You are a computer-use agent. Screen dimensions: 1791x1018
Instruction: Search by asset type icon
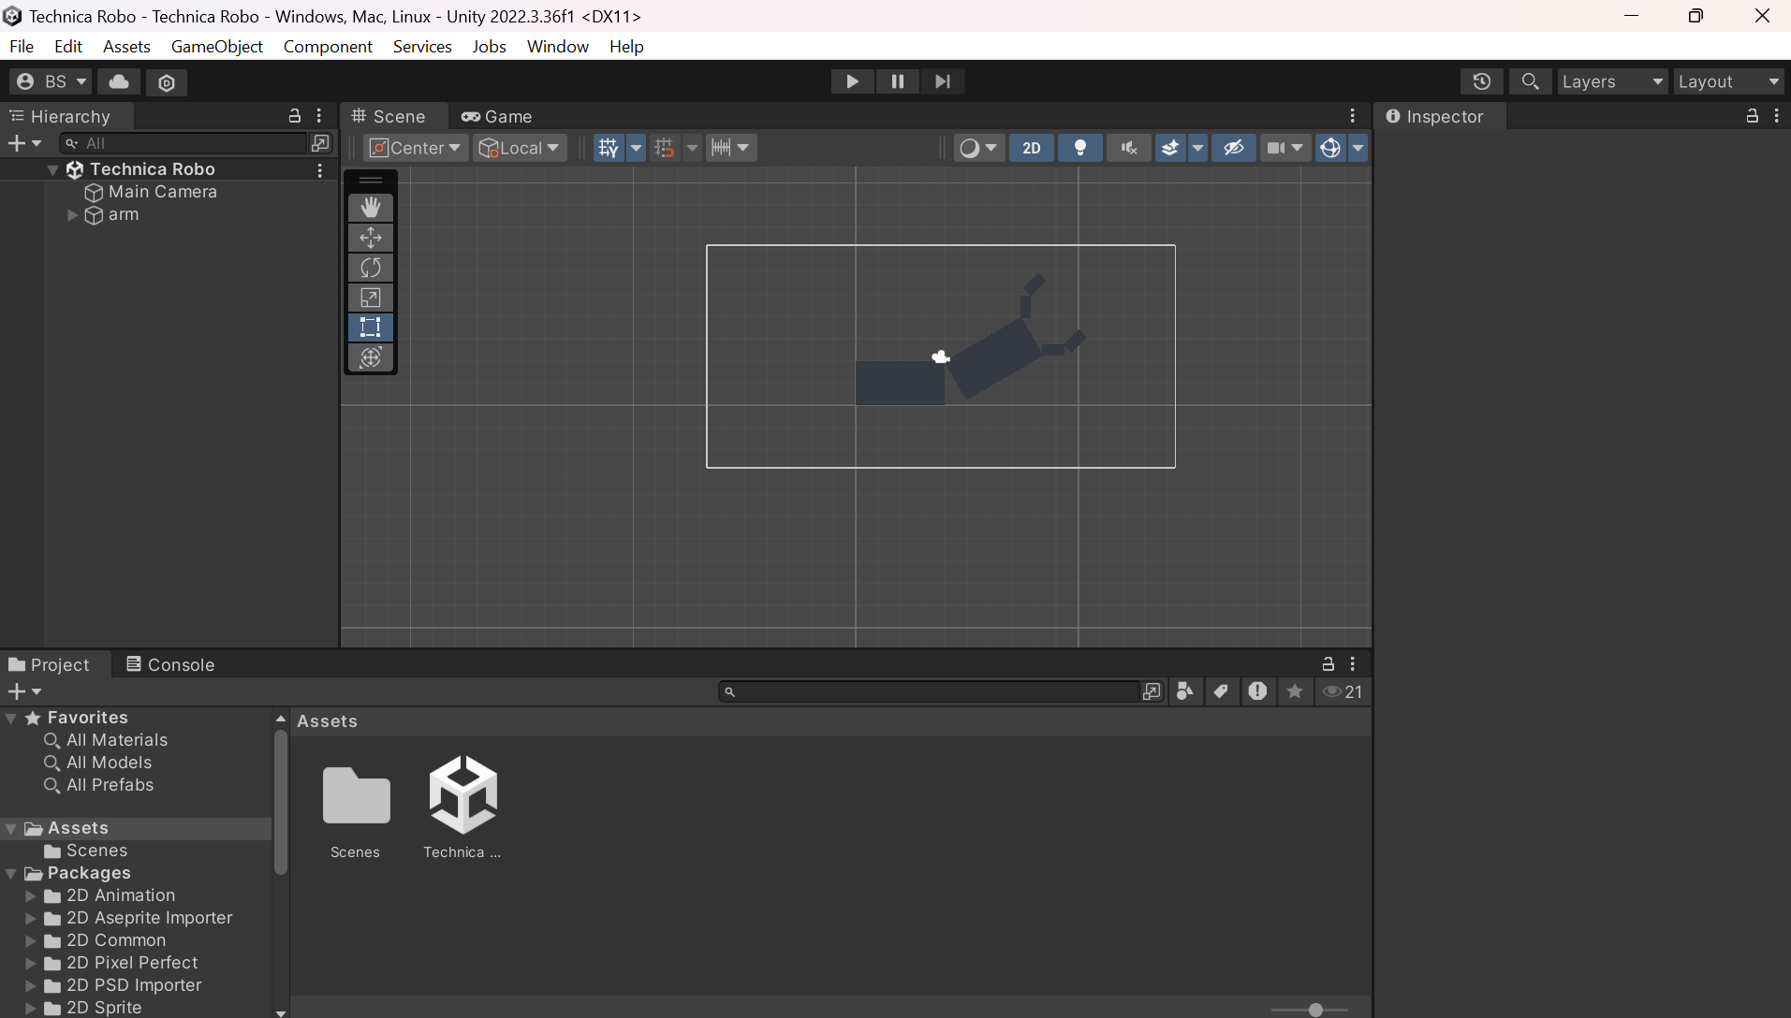pyautogui.click(x=1185, y=691)
